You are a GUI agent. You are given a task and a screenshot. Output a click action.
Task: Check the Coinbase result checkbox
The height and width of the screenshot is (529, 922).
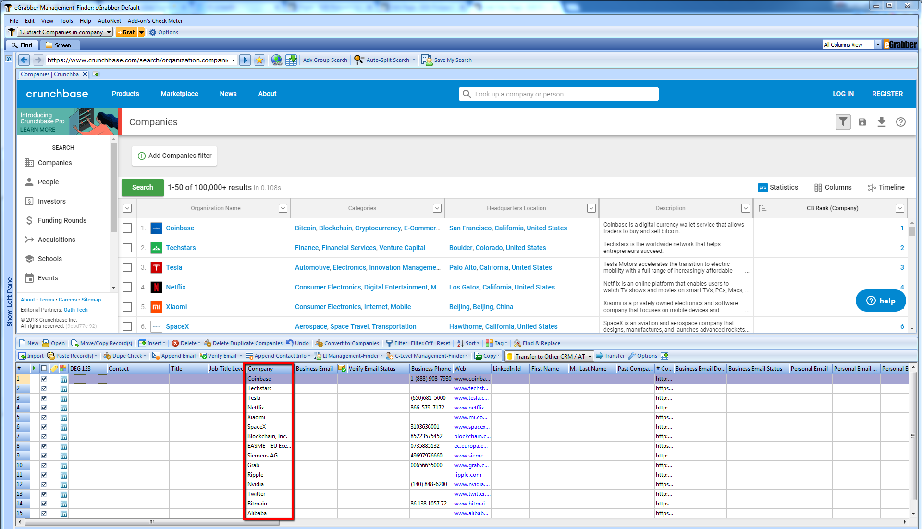[x=127, y=228]
